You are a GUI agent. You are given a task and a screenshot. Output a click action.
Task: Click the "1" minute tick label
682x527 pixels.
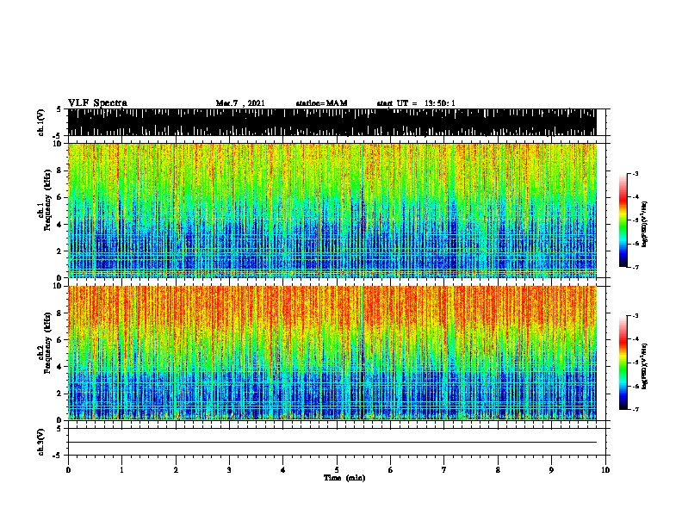click(x=122, y=469)
